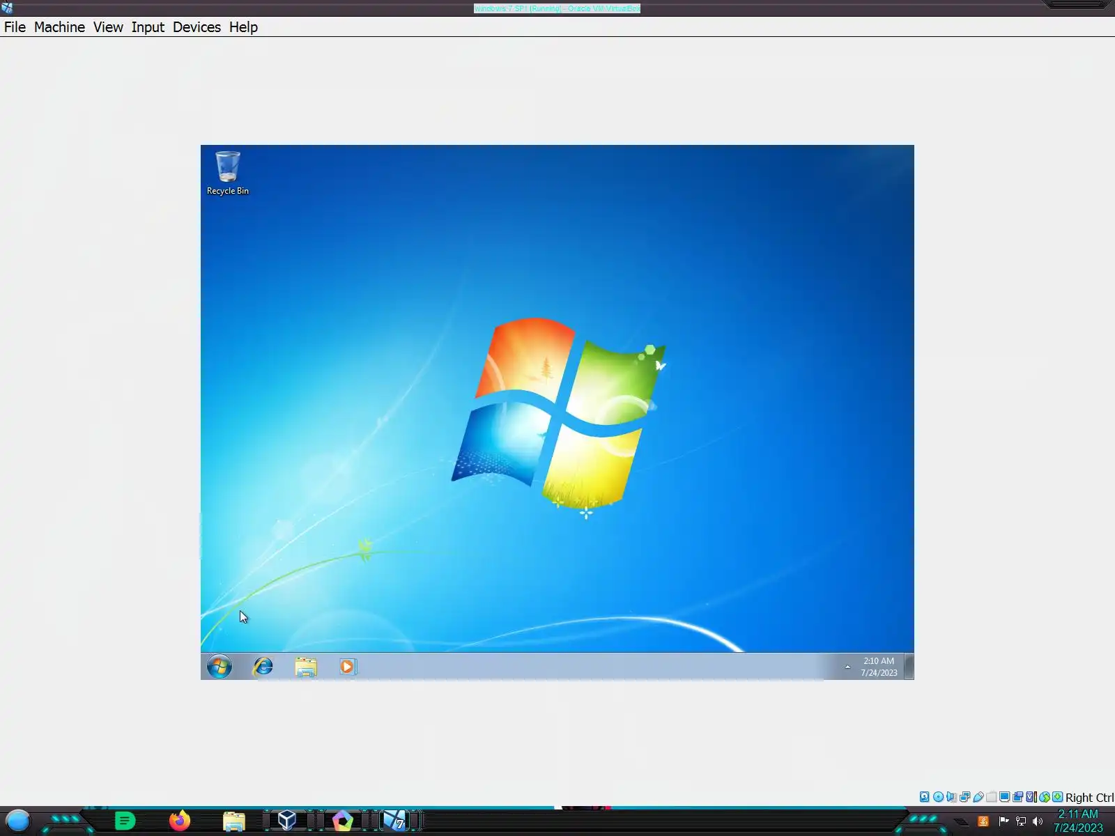The image size is (1115, 836).
Task: Open File Explorer on the host taskbar
Action: click(234, 822)
